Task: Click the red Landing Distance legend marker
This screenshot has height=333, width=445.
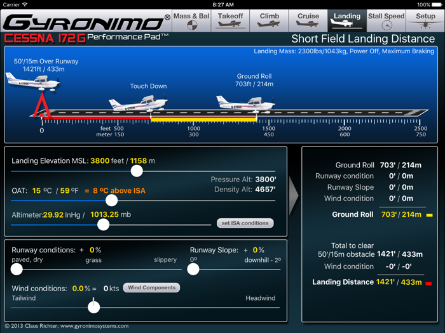Action: (x=428, y=283)
